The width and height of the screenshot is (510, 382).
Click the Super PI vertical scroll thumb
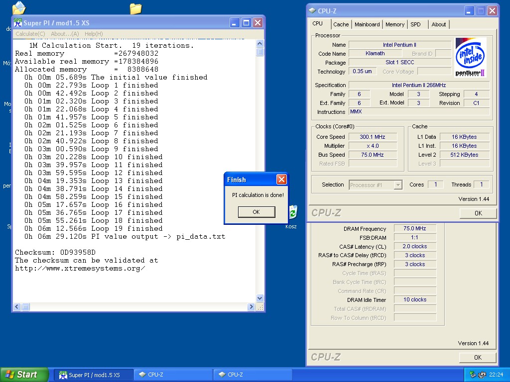coord(259,52)
